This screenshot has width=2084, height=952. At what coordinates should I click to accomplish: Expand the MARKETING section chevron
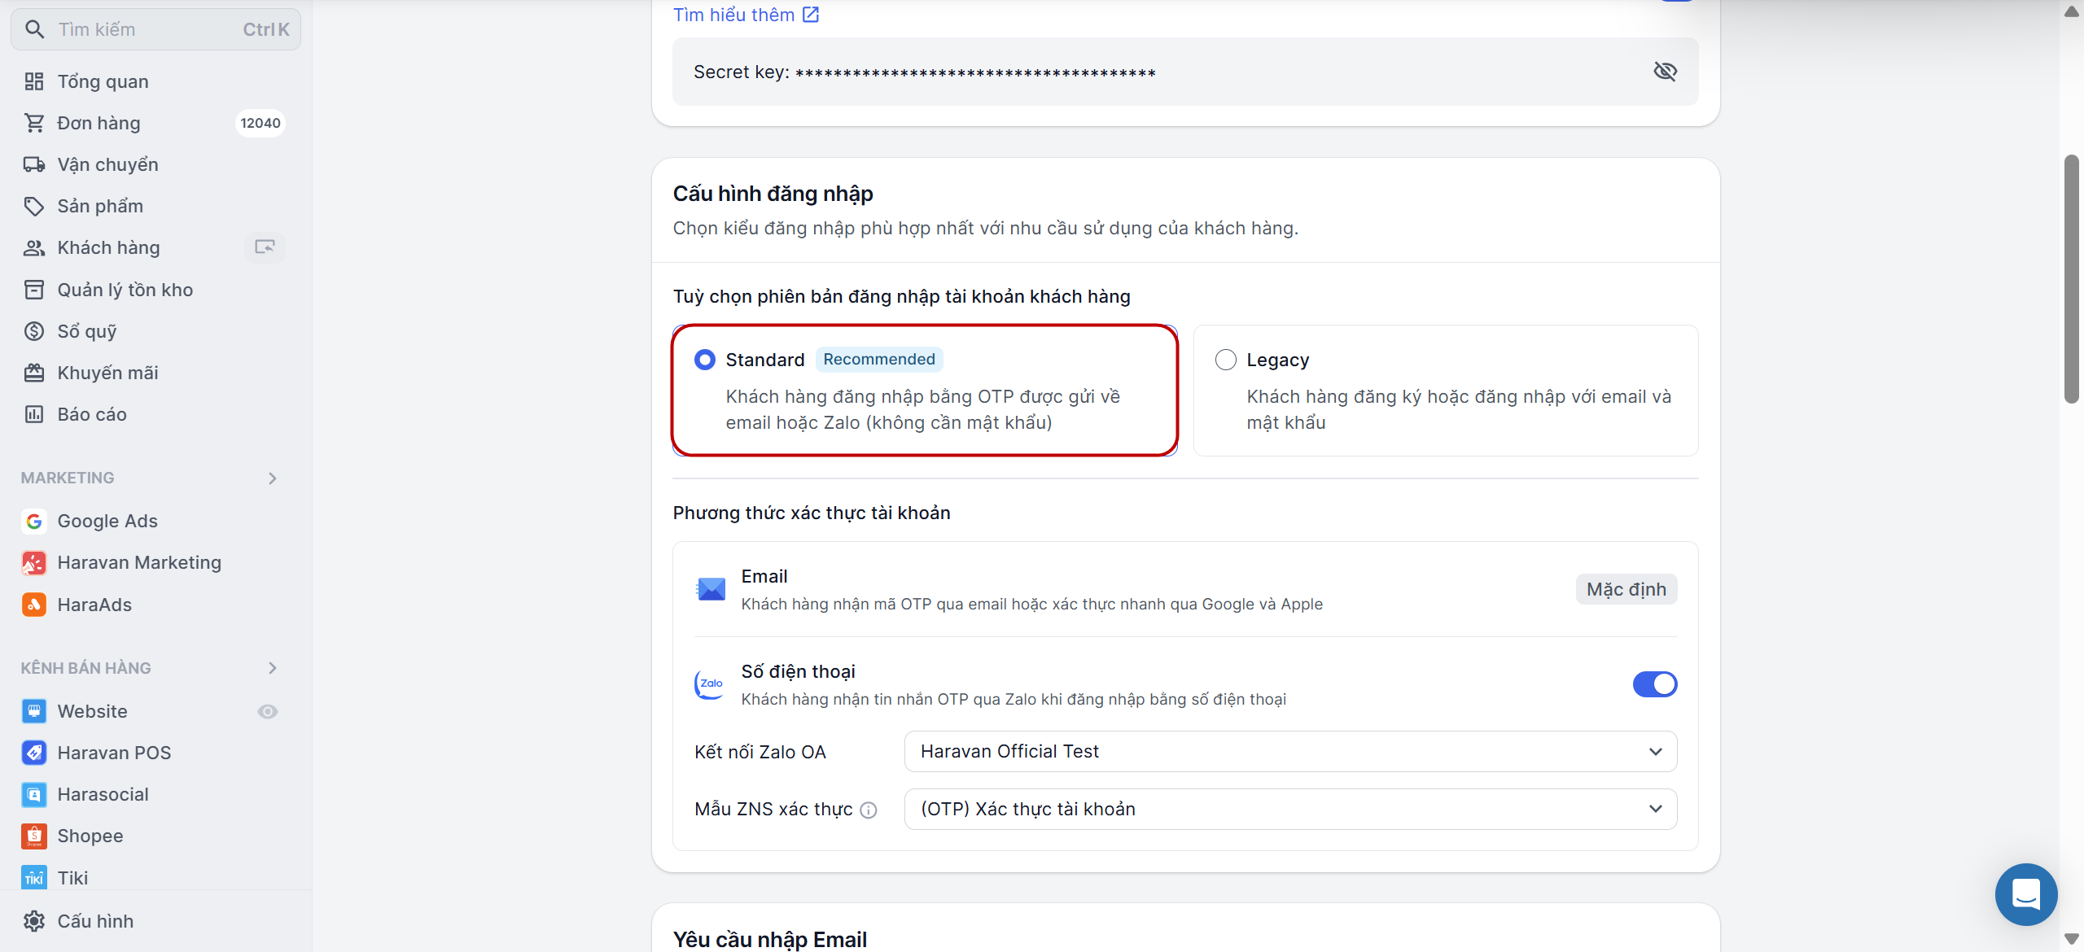tap(273, 478)
